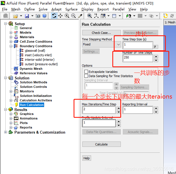
Task: Select outset (pressure-outlet) boundary
Action: [x=41, y=64]
